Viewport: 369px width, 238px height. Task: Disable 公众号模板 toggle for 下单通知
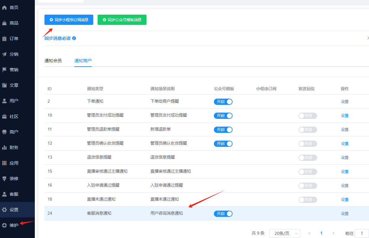coord(223,102)
